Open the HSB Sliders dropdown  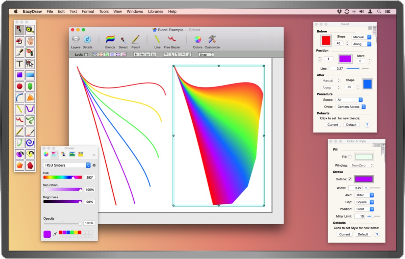pyautogui.click(x=67, y=165)
